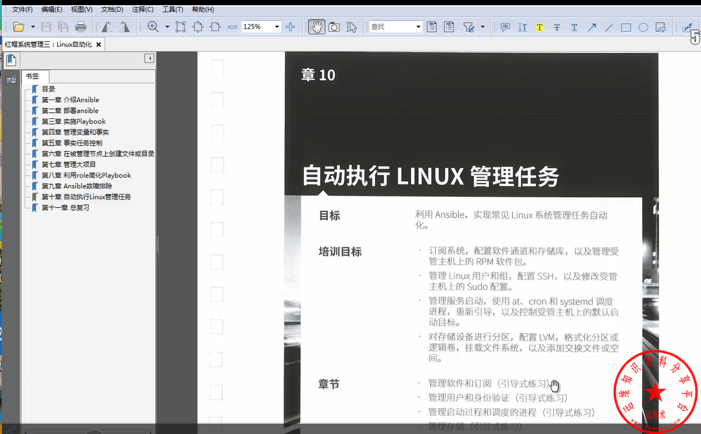Toggle the bookmarks sidebar panel icon
The width and height of the screenshot is (701, 434).
[11, 61]
